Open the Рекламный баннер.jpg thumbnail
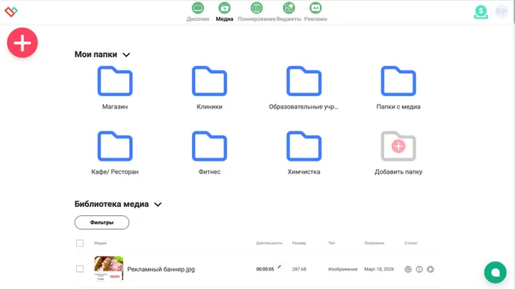 click(x=108, y=269)
